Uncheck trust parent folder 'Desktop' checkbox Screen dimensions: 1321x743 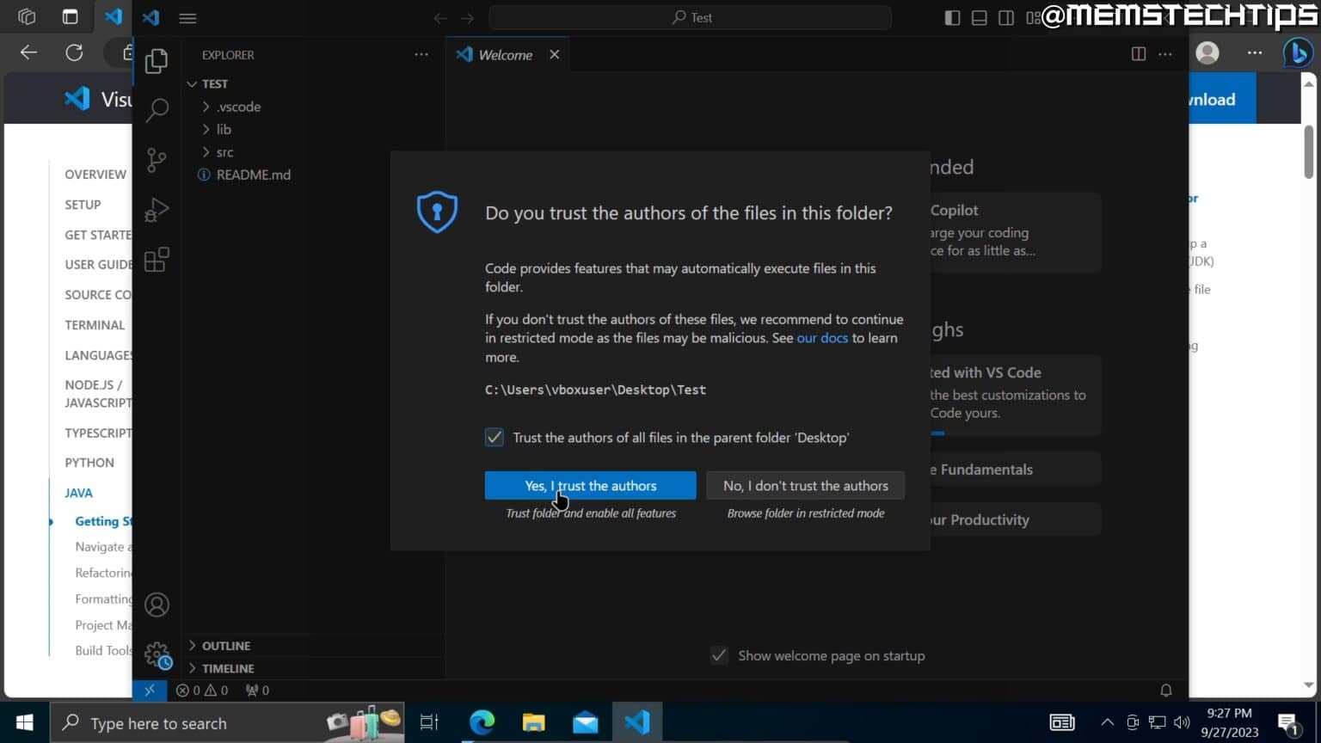click(495, 437)
